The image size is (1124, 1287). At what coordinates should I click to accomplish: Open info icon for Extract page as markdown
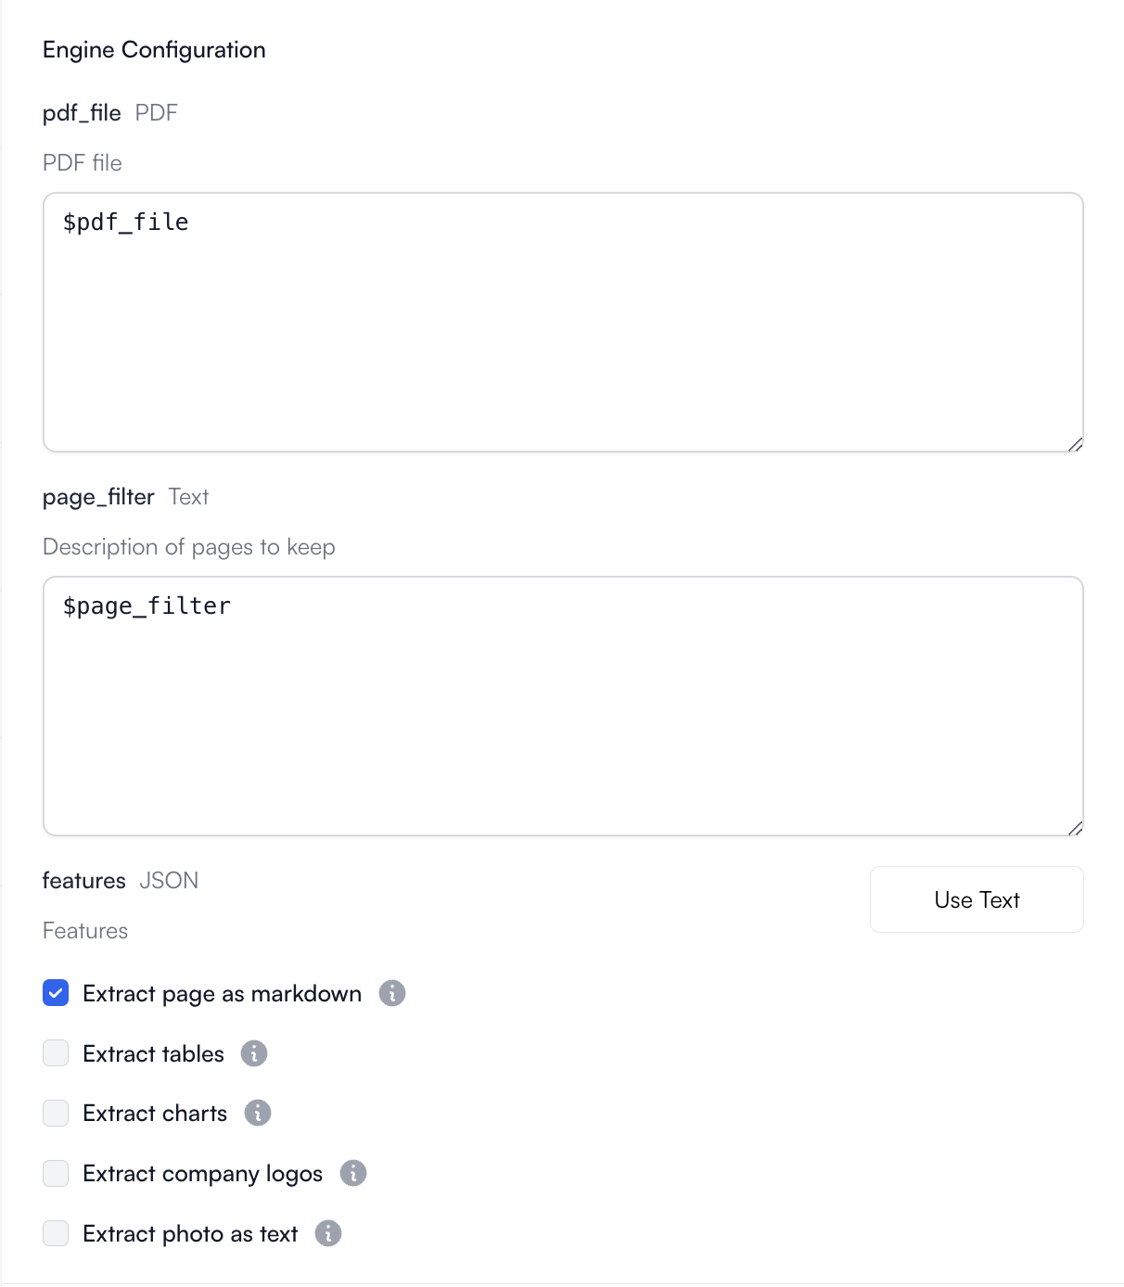(392, 993)
